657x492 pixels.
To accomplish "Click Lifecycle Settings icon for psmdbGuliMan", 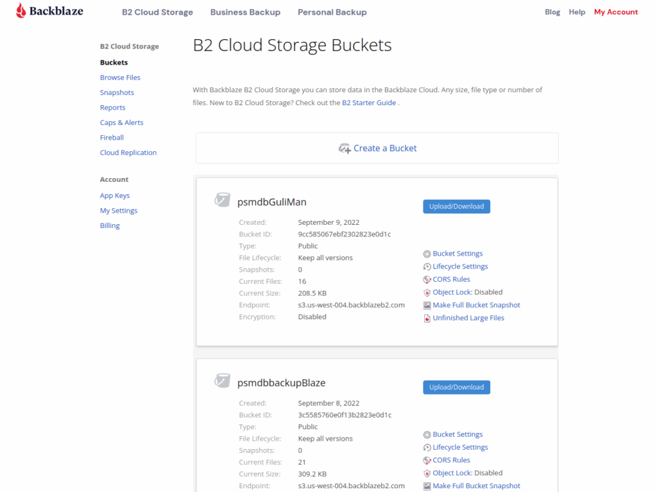I will point(427,266).
